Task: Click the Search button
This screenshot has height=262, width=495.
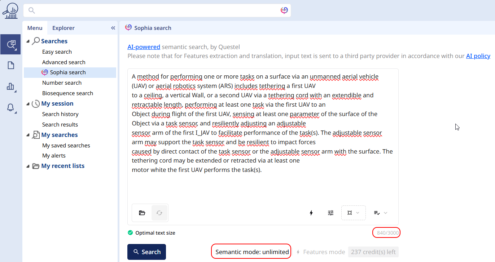Action: [146, 252]
